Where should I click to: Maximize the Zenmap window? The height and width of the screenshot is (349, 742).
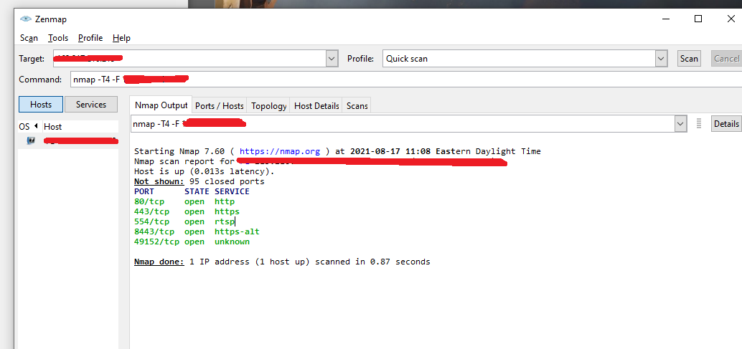(x=698, y=19)
